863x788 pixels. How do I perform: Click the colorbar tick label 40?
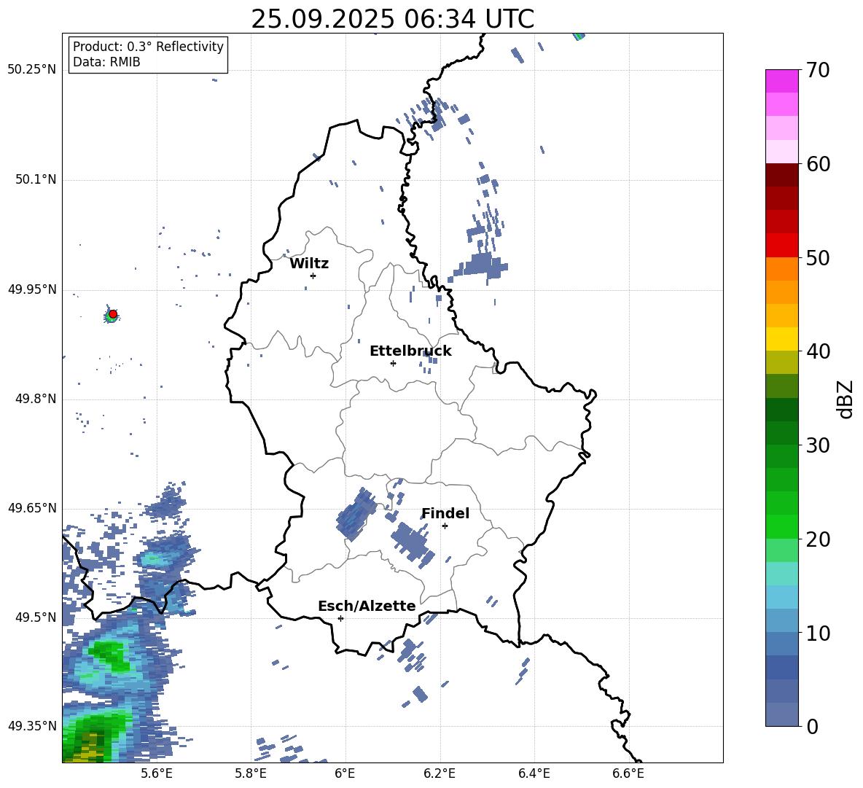tap(818, 351)
